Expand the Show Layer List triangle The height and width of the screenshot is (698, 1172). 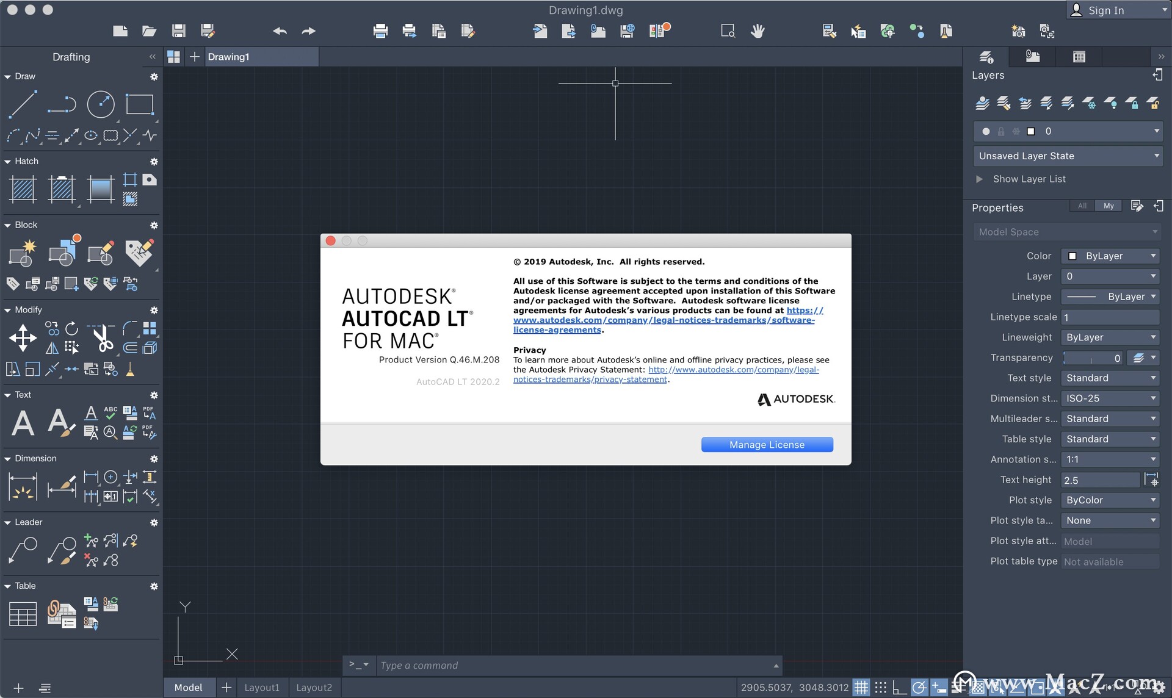coord(979,179)
